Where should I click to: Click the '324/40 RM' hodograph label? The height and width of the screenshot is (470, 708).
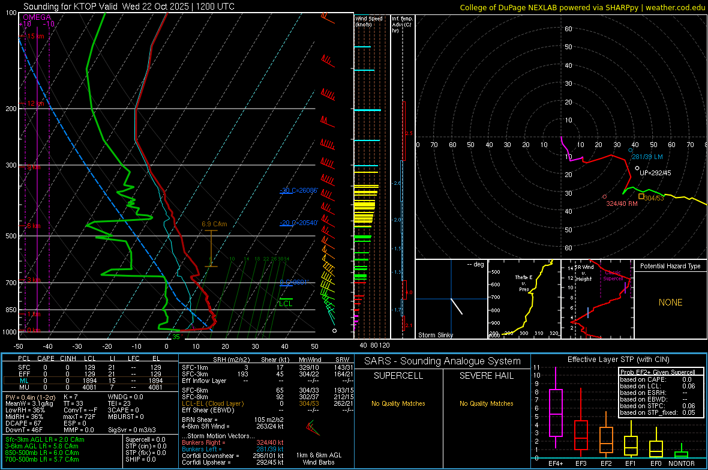pyautogui.click(x=622, y=204)
